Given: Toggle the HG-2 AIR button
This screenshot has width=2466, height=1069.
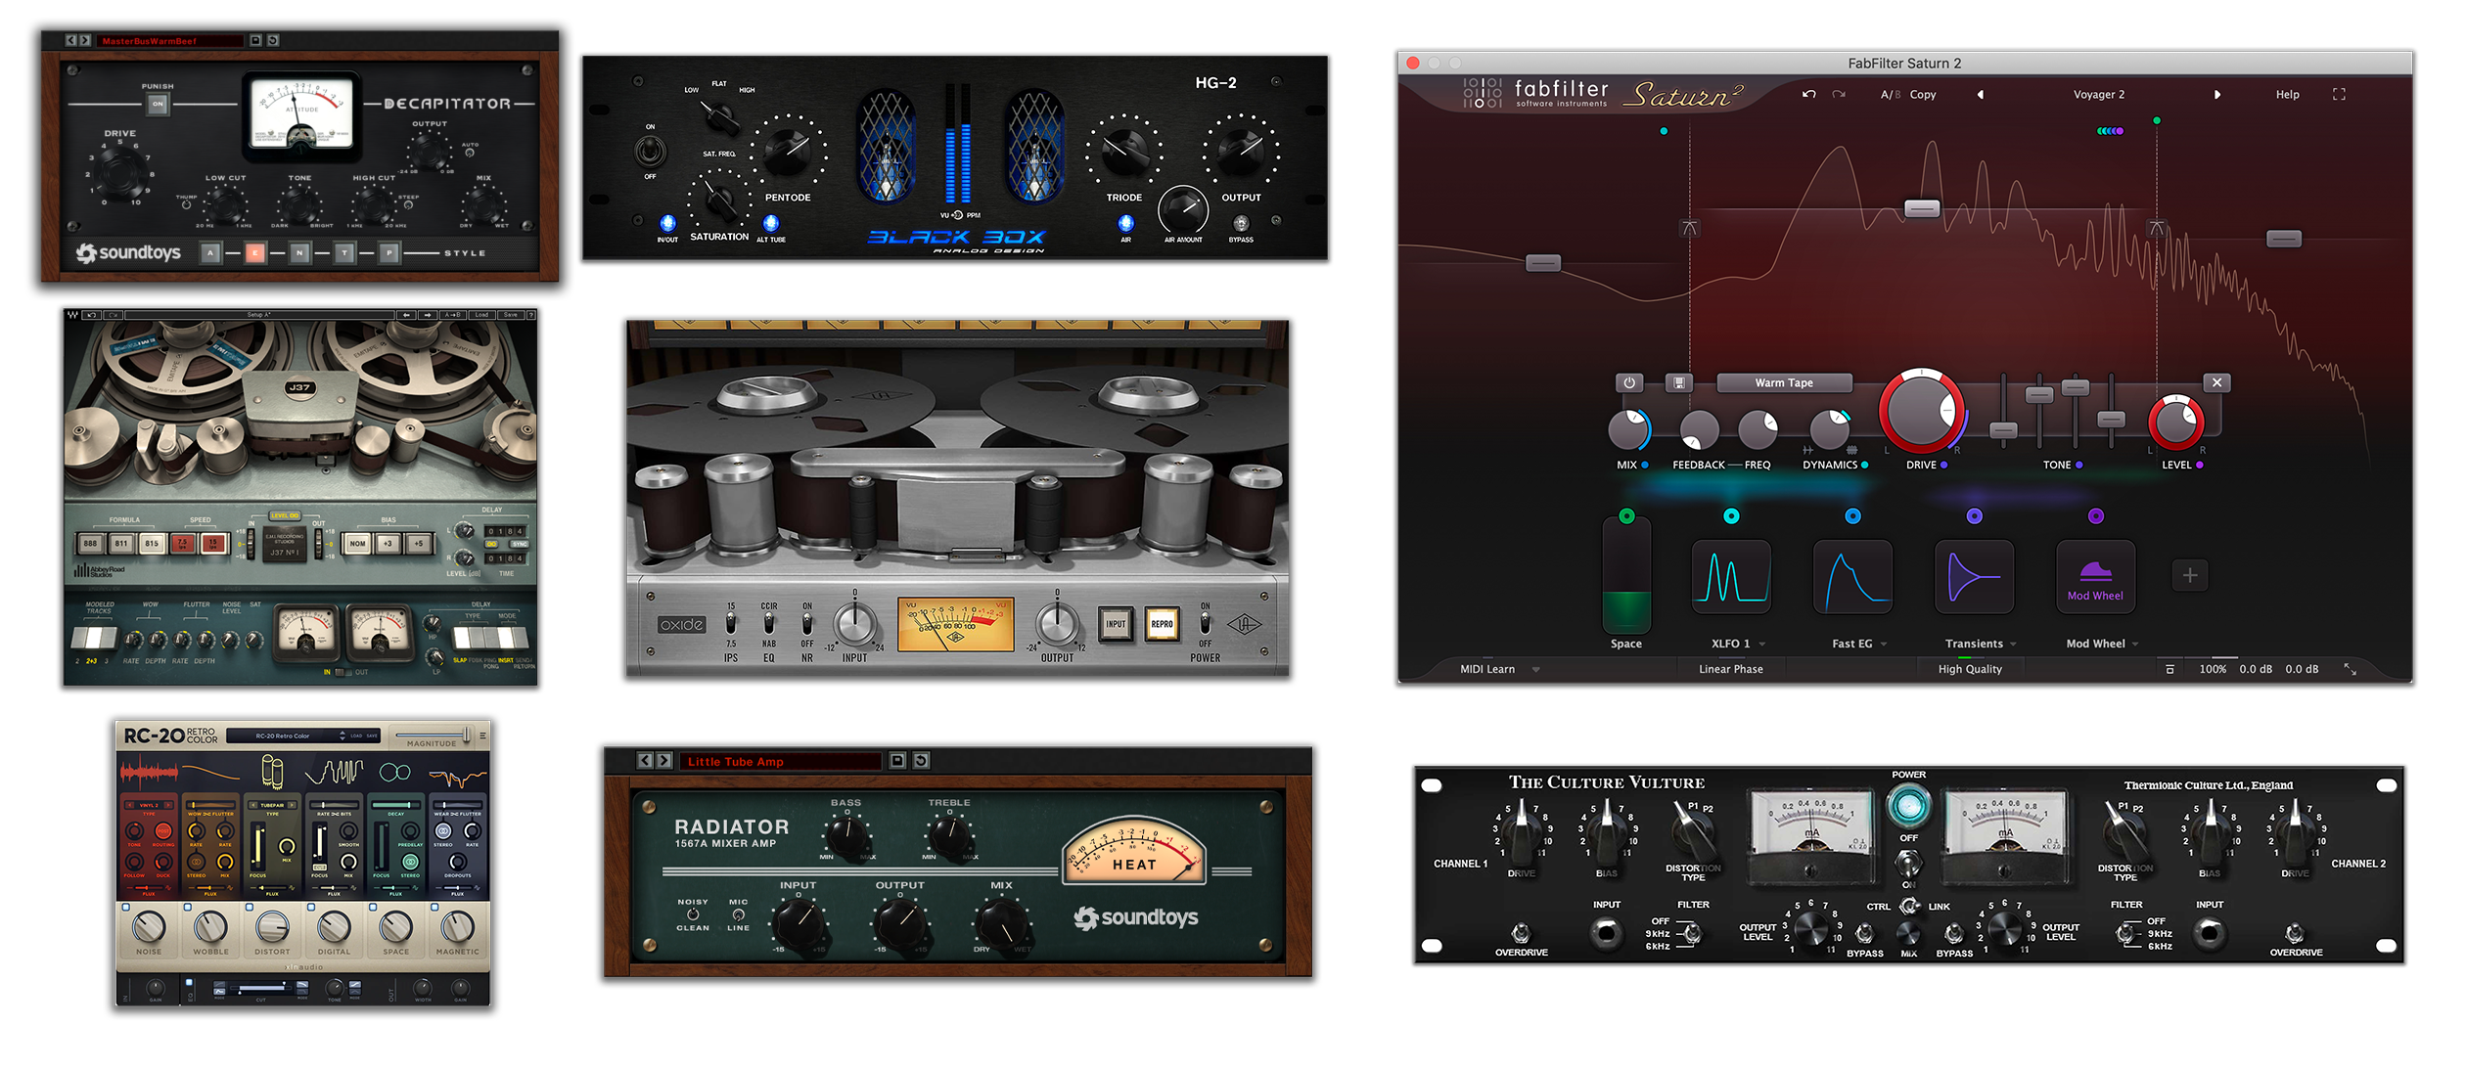Looking at the screenshot, I should [1125, 223].
